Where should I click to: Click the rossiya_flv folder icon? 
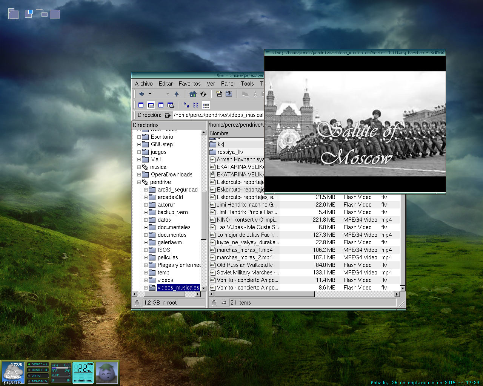[x=213, y=152]
